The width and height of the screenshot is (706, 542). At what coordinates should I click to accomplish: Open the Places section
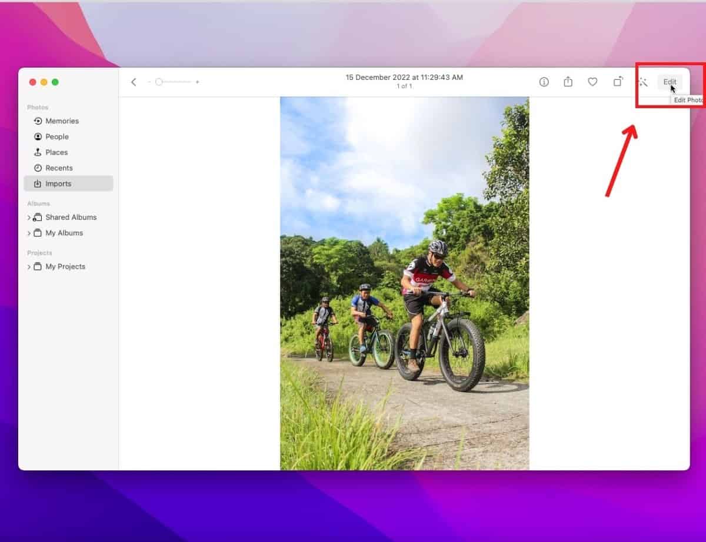coord(56,152)
